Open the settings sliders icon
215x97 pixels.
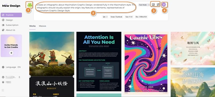158,5
